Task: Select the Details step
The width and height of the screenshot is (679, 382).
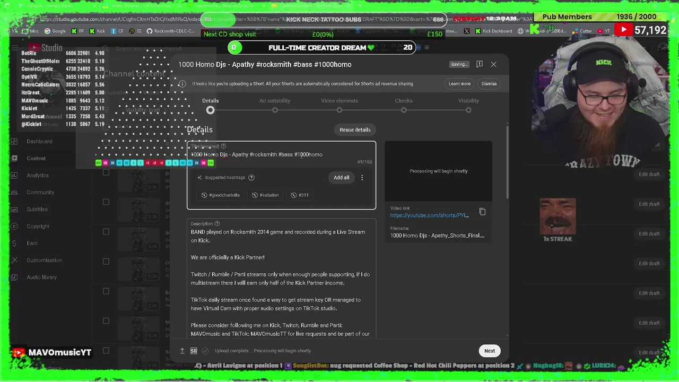Action: point(211,105)
